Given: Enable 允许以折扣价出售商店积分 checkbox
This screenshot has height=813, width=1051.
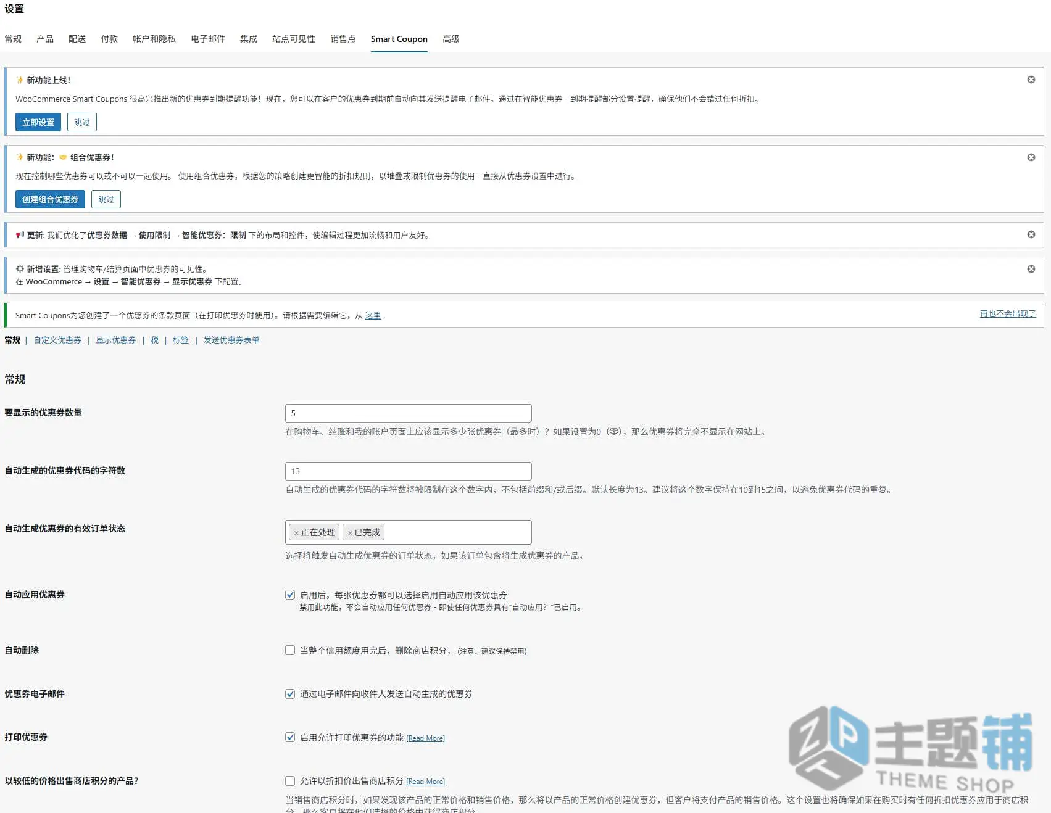Looking at the screenshot, I should pyautogui.click(x=290, y=781).
